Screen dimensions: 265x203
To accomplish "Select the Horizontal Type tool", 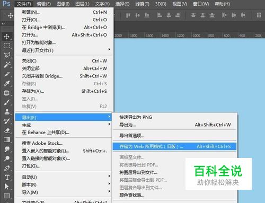I will 7,177.
